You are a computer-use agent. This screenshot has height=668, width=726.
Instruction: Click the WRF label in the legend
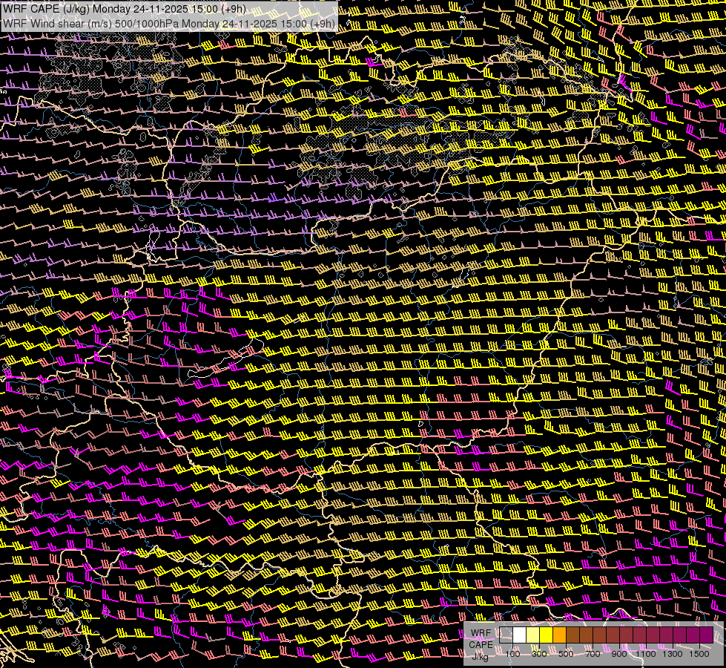click(x=481, y=633)
